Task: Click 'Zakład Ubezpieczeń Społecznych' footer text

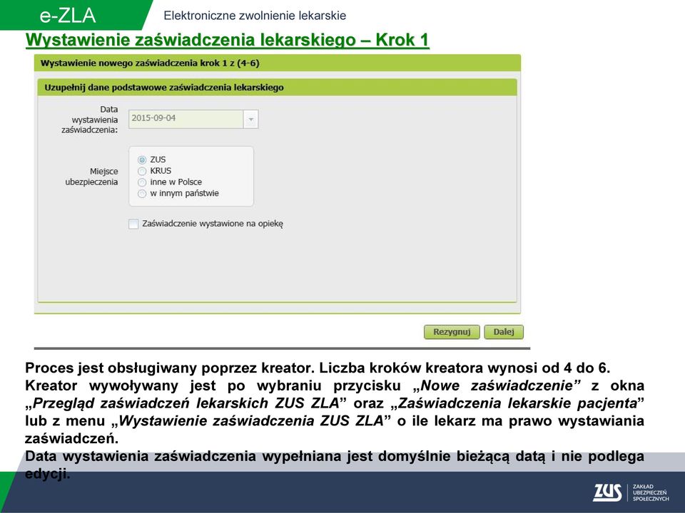Action: pyautogui.click(x=651, y=492)
